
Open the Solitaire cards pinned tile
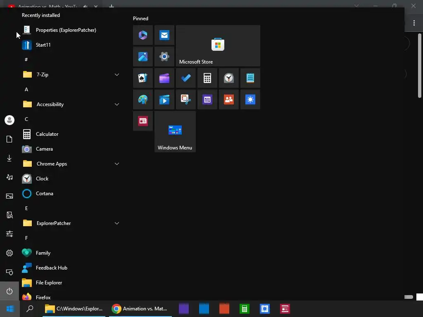[143, 78]
